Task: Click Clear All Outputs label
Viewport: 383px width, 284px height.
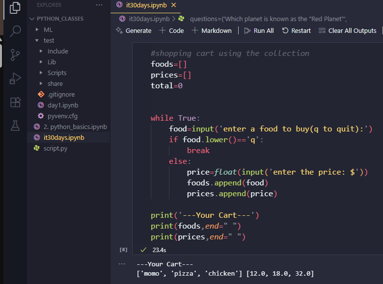Action: tap(352, 31)
